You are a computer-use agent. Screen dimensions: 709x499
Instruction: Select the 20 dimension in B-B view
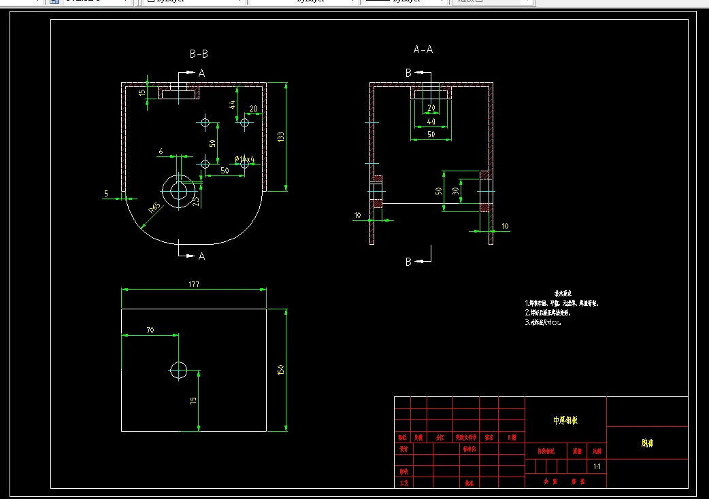pyautogui.click(x=253, y=109)
